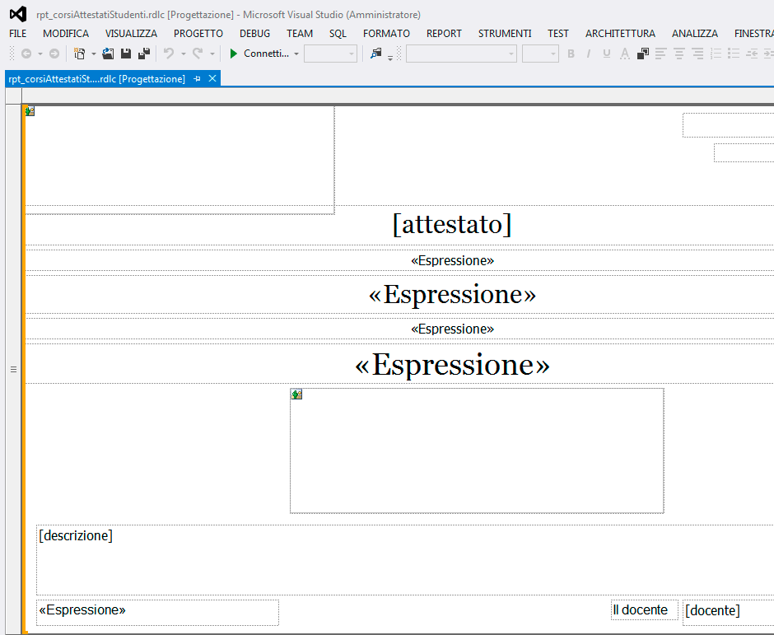Open the DEBUG menu
Viewport: 774px width, 635px height.
click(254, 34)
